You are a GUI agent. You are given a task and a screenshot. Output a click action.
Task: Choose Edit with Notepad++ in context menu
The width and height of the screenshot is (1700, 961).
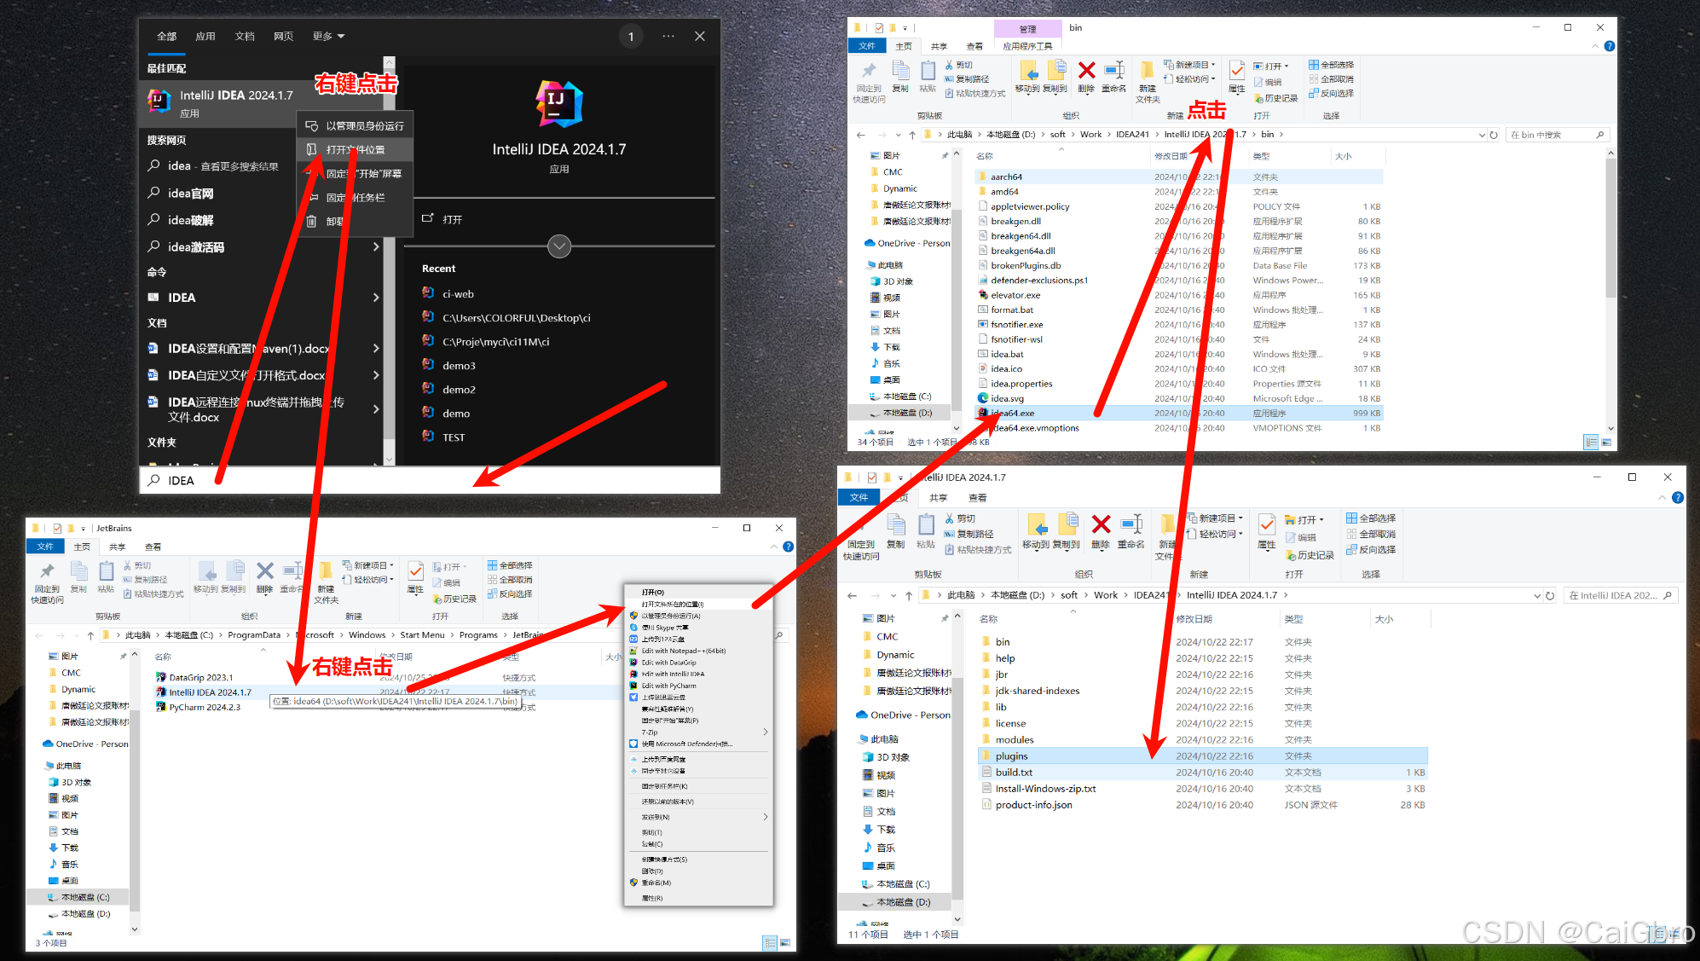pos(697,651)
